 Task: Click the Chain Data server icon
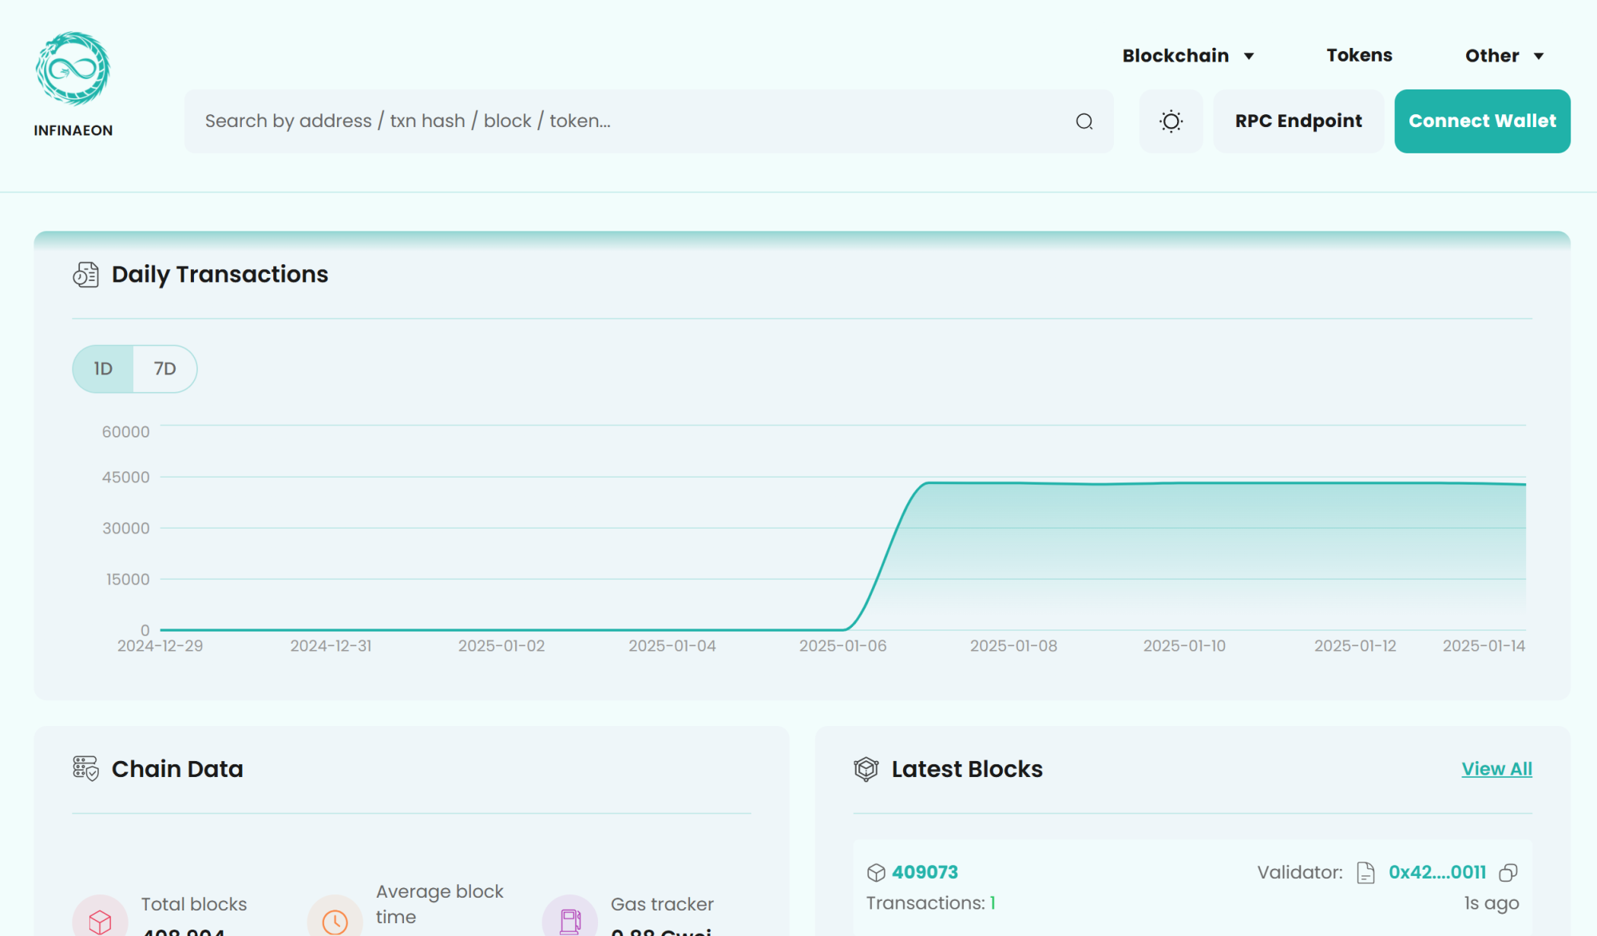point(85,768)
